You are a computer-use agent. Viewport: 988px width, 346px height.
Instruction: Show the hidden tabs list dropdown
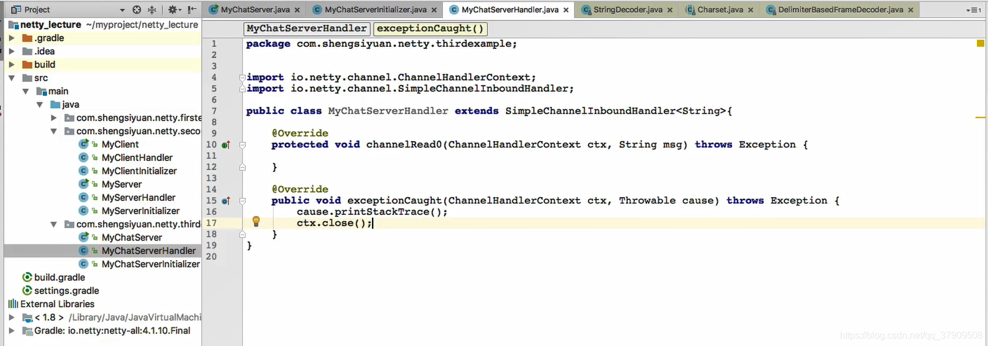pos(973,10)
